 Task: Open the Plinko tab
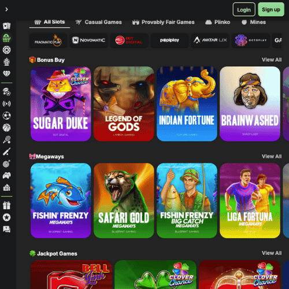pos(218,22)
